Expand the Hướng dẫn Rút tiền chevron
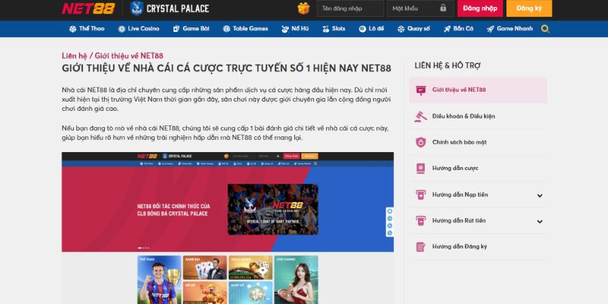Image resolution: width=608 pixels, height=304 pixels. click(540, 221)
